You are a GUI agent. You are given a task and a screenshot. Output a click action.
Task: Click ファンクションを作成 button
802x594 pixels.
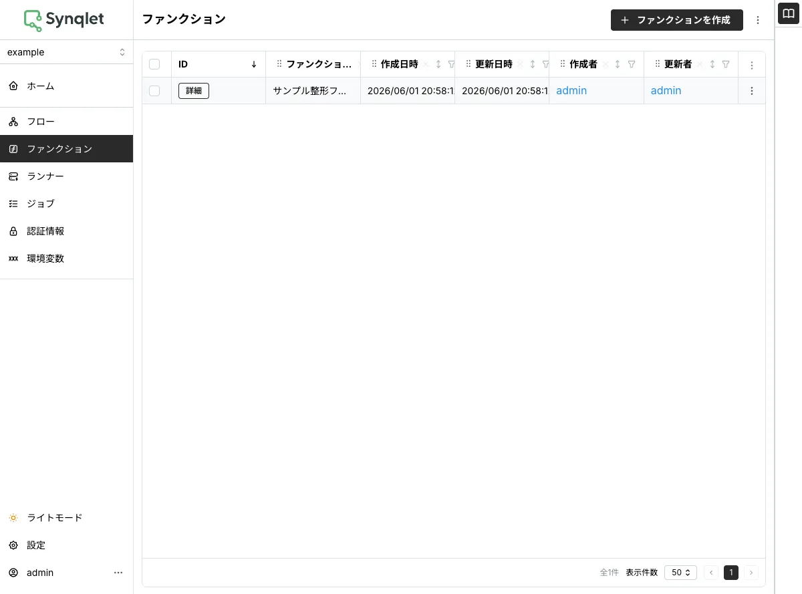point(677,20)
